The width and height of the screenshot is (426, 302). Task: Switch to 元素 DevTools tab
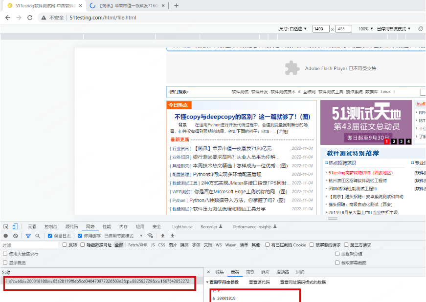point(32,227)
